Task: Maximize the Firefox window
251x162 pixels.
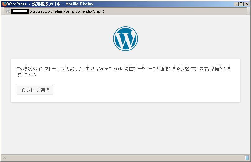Action: [x=241, y=4]
